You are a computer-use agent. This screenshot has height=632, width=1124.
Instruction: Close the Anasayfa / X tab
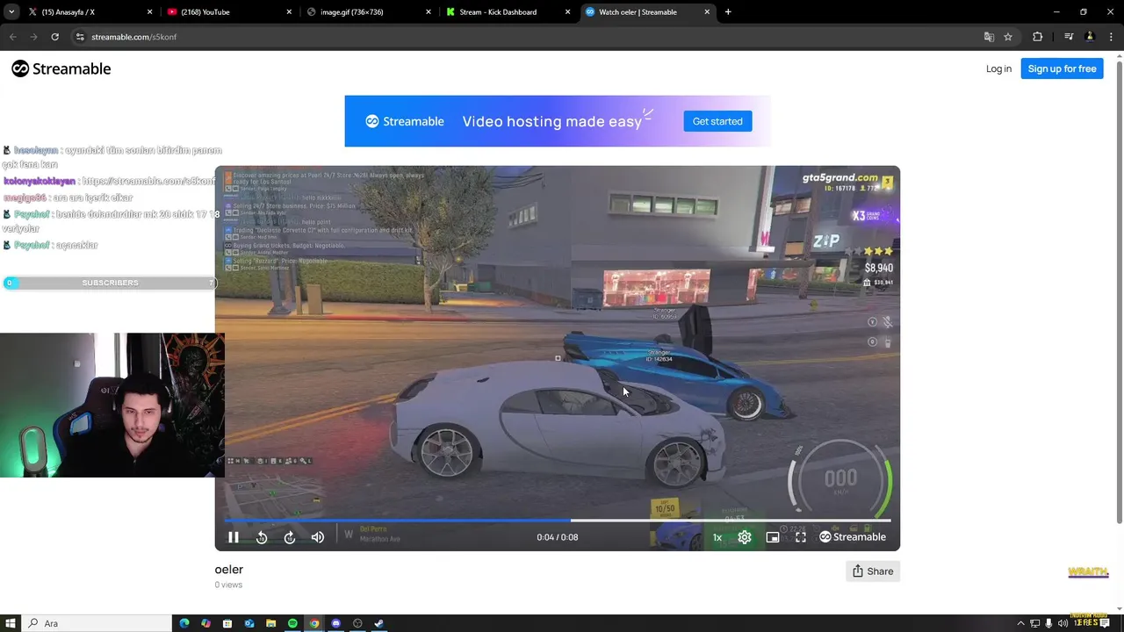(x=149, y=12)
